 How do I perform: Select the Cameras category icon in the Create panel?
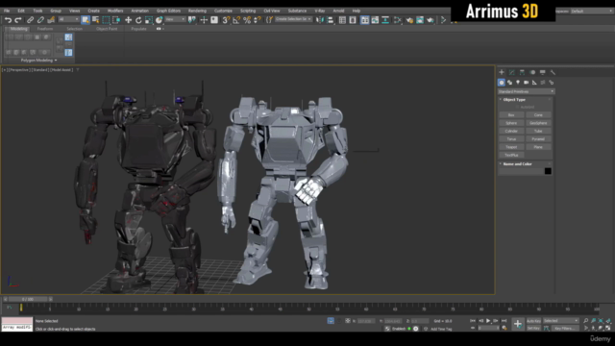[527, 83]
